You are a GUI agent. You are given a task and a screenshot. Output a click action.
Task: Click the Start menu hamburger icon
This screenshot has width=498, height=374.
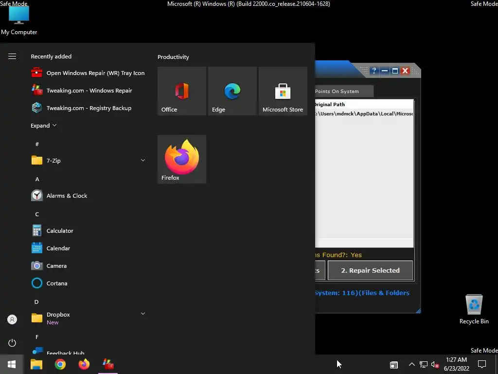12,56
